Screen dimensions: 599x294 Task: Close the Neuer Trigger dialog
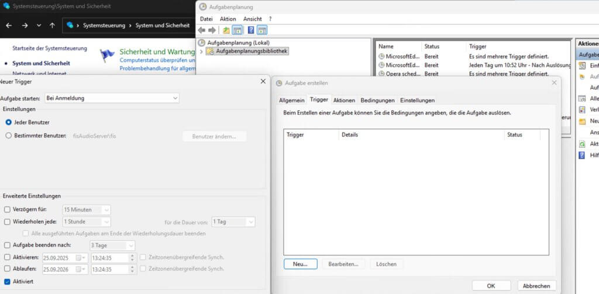coord(263,81)
